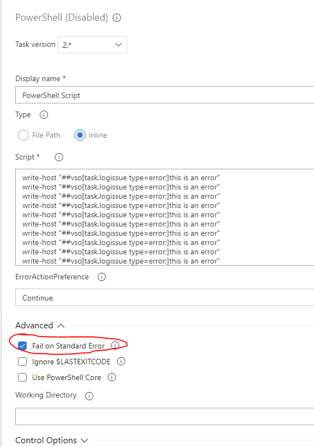View Working Directory help icon
The image size is (314, 447).
[x=89, y=395]
